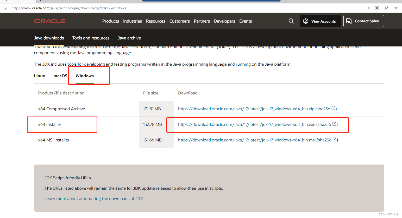Image resolution: width=402 pixels, height=218 pixels.
Task: Click the x64 MSI Installer row label
Action: pyautogui.click(x=54, y=140)
